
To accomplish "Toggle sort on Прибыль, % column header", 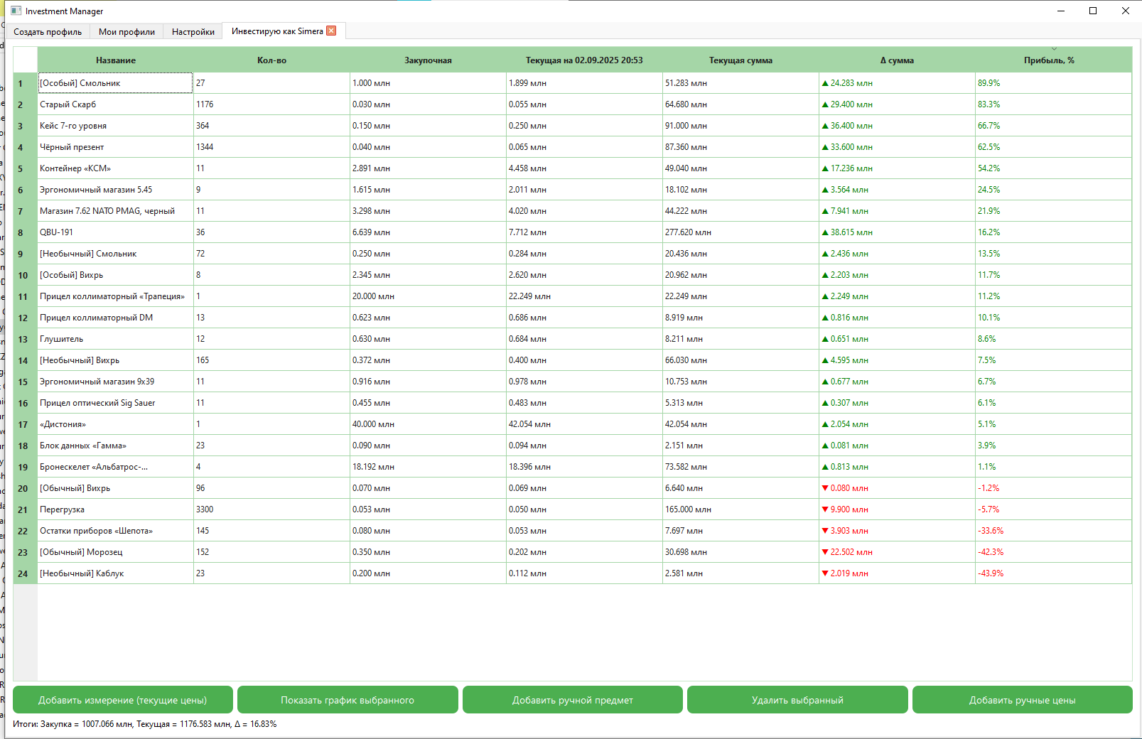I will tap(1054, 60).
